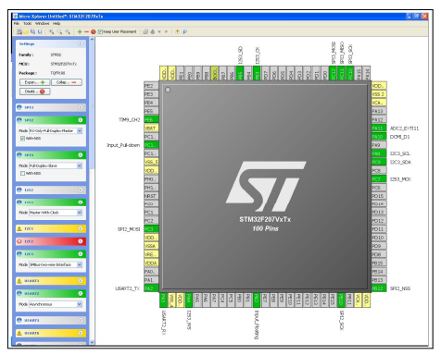This screenshot has width=441, height=355.
Task: Select green pin PA2 labeled USART2_TX
Action: coord(151,288)
